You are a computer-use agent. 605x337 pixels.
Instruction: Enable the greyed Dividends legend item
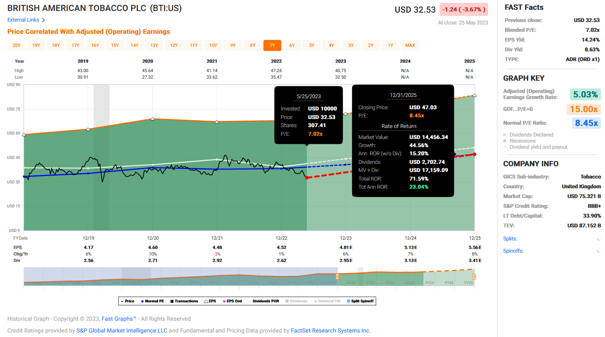pos(296,301)
